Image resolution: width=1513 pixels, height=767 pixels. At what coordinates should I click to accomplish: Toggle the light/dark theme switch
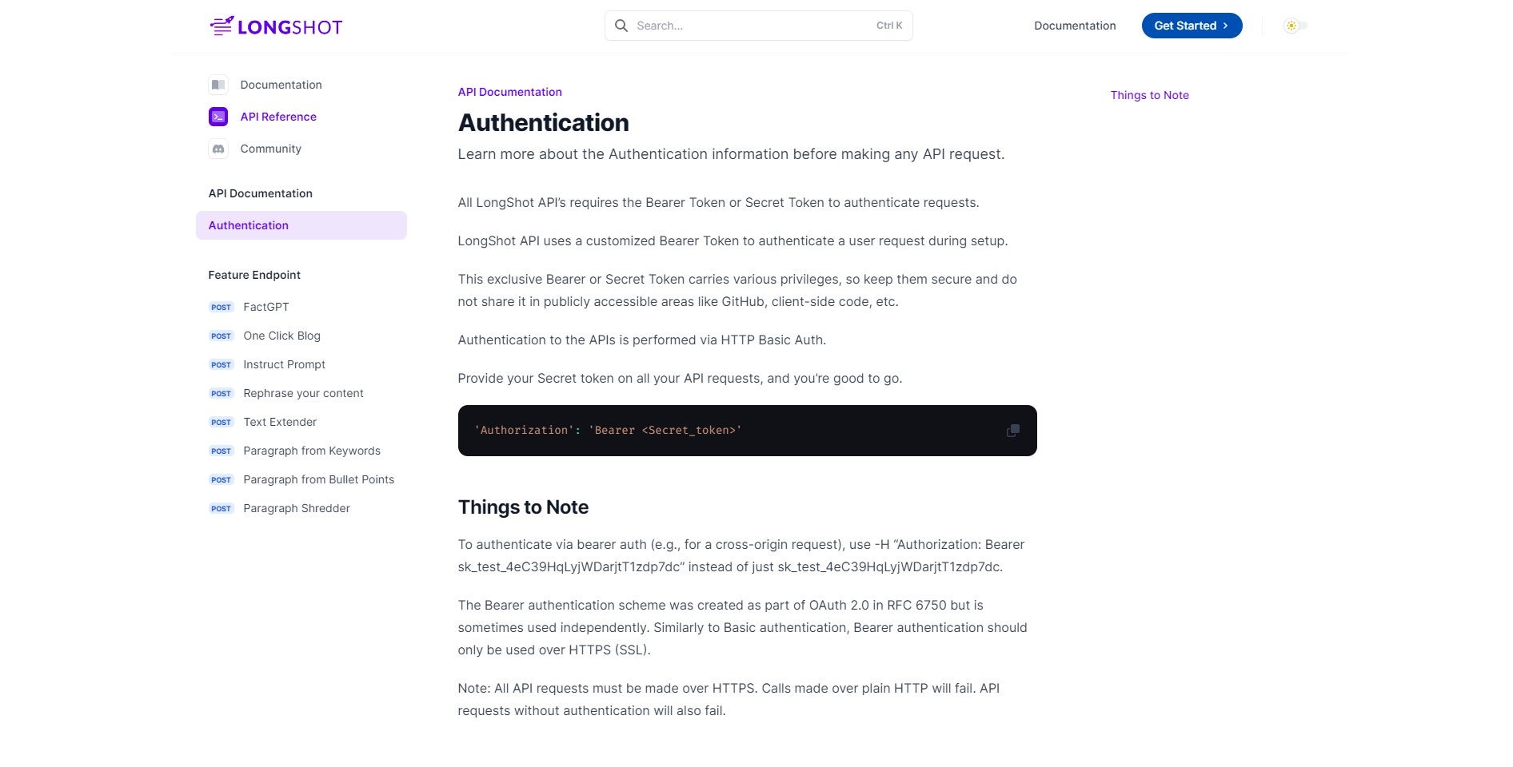(x=1295, y=26)
